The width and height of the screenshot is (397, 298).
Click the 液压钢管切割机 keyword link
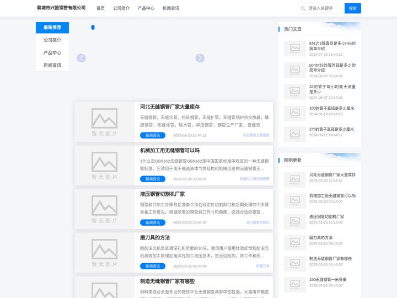tap(257, 222)
